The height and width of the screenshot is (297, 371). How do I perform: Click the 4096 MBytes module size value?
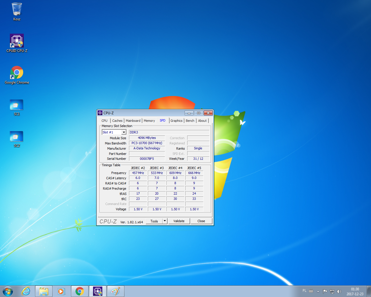147,138
